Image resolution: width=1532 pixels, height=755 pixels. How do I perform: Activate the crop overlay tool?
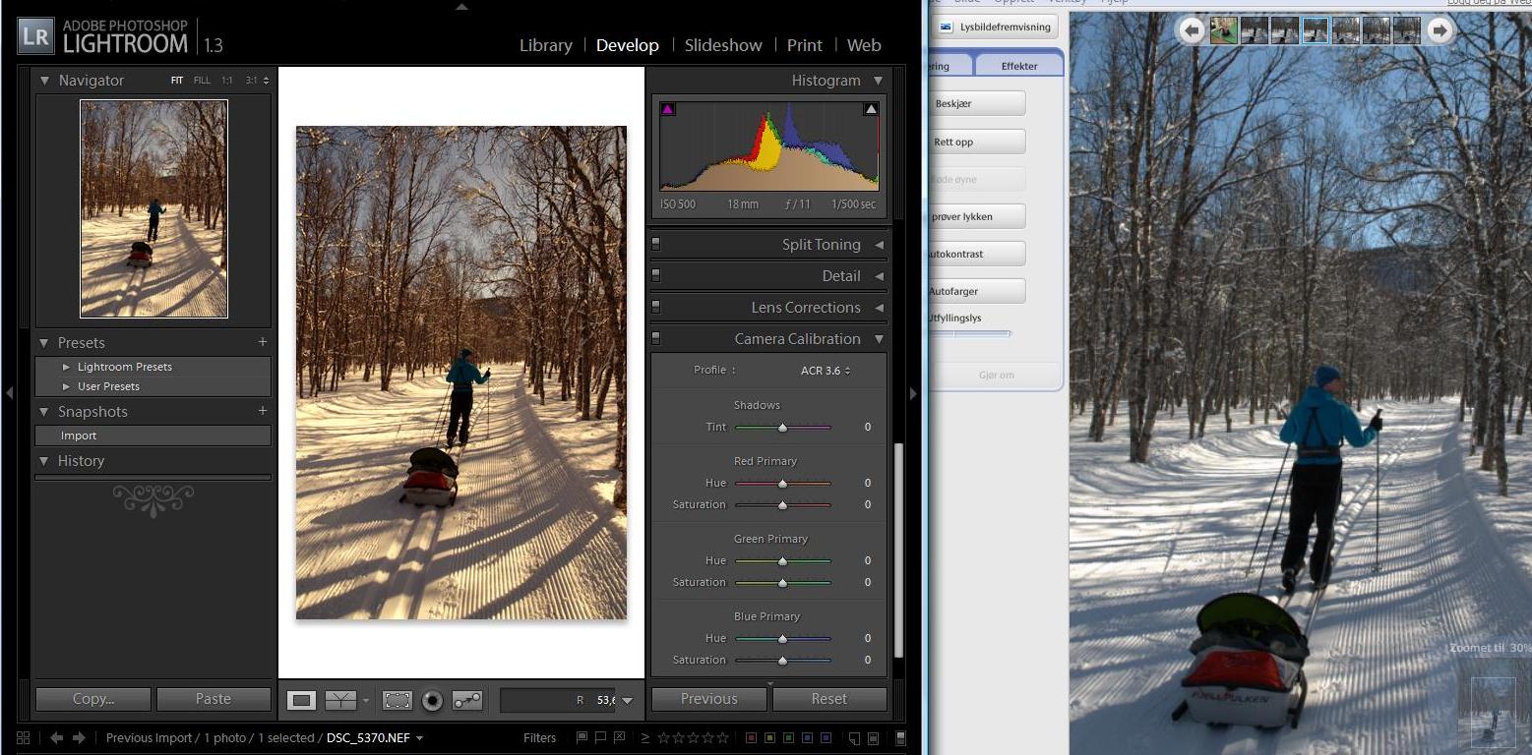[398, 700]
